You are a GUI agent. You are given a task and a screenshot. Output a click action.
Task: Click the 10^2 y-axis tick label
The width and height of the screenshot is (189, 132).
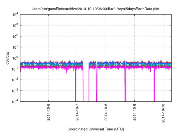[15, 36]
